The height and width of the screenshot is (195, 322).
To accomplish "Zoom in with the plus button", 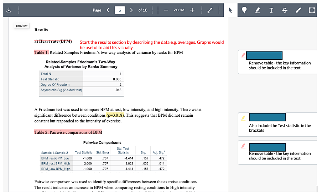I will point(192,10).
